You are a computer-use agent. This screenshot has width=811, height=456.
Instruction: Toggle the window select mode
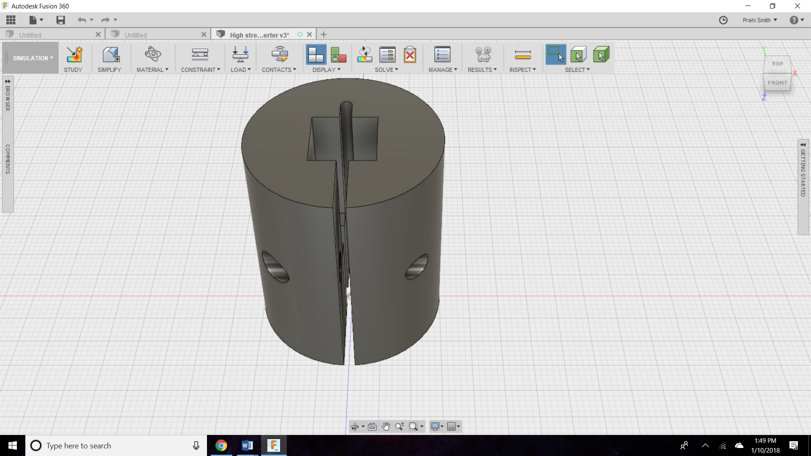tap(556, 55)
